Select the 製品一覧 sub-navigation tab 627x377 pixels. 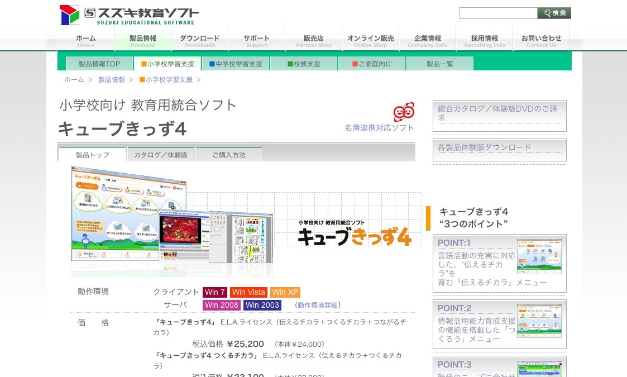tap(440, 64)
